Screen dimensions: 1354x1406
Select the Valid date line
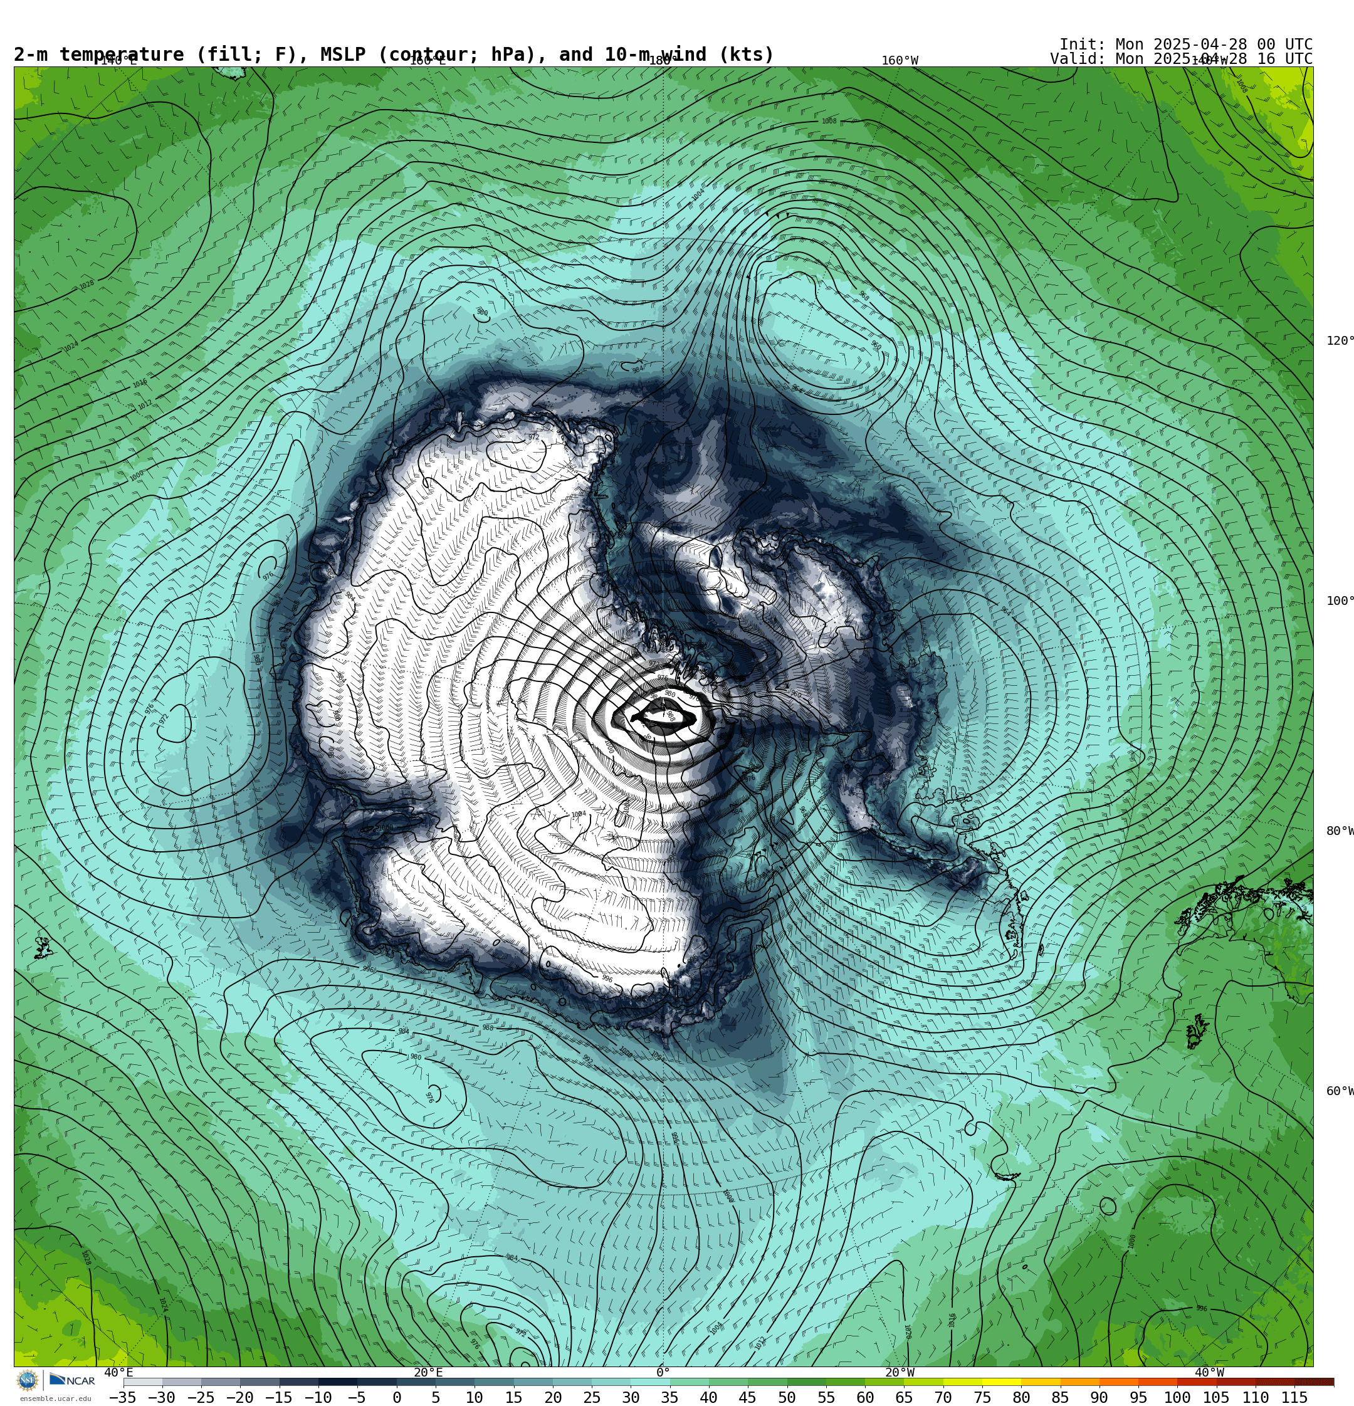pos(1181,59)
